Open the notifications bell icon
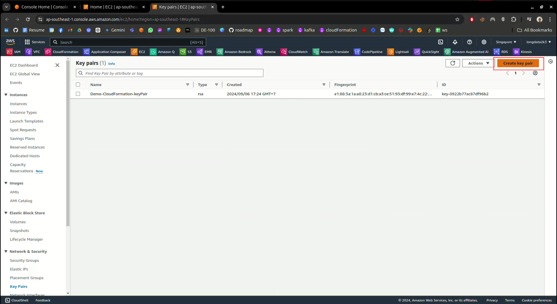The width and height of the screenshot is (557, 304). [x=455, y=42]
